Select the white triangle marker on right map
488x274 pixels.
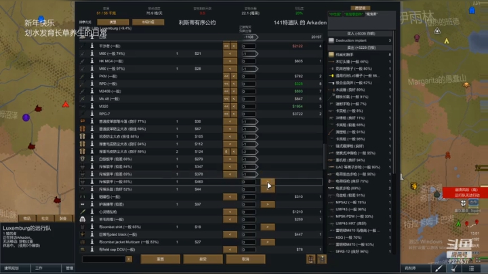(437, 31)
